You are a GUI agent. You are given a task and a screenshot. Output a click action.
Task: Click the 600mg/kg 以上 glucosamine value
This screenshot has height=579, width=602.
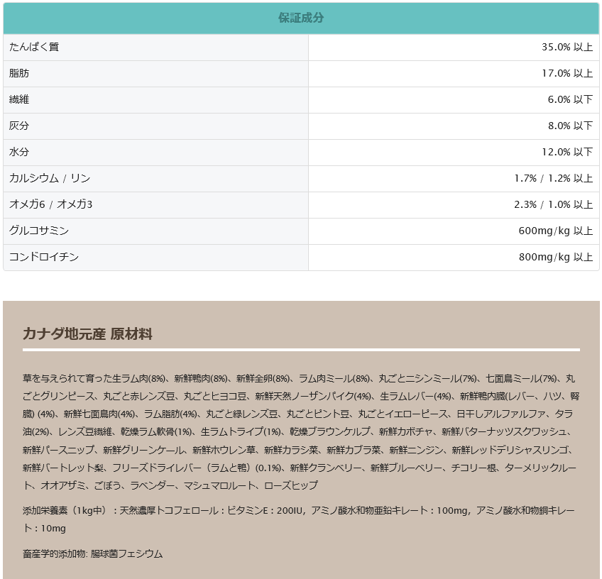point(555,231)
